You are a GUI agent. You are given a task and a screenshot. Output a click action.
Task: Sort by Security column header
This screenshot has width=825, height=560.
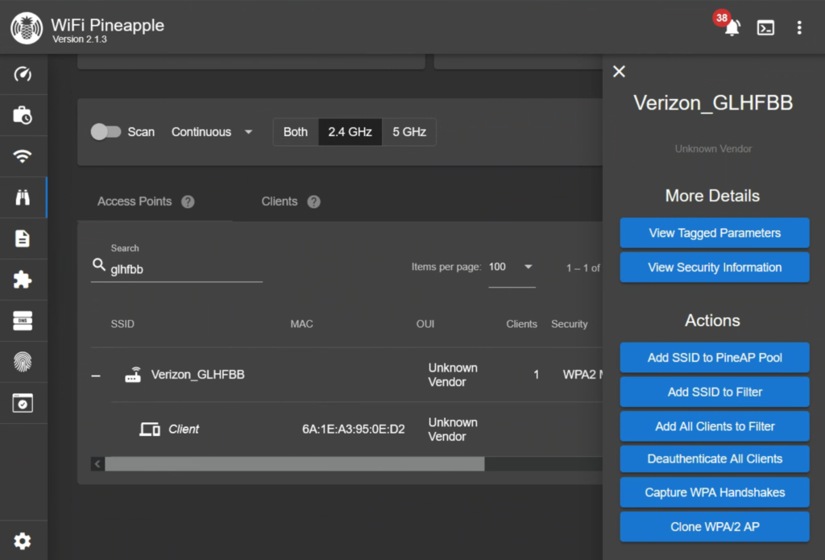[x=570, y=324]
